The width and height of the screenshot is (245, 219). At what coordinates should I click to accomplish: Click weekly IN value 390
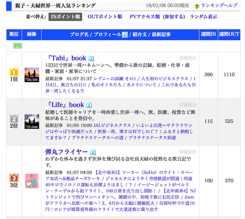(x=209, y=75)
